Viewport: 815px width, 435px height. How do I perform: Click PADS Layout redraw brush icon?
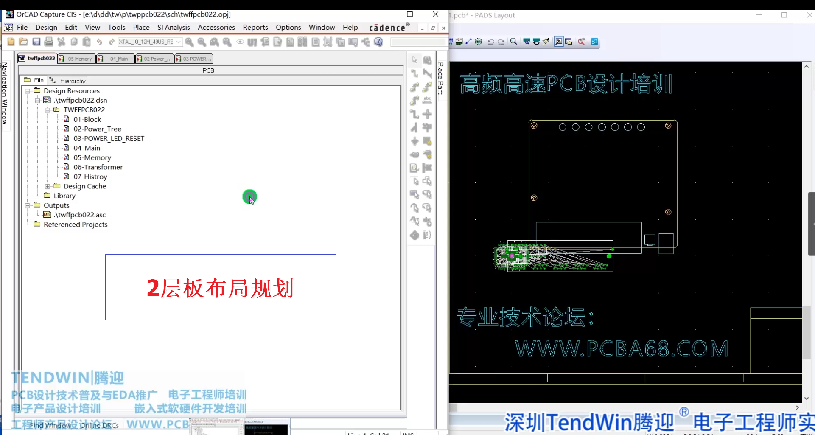546,41
